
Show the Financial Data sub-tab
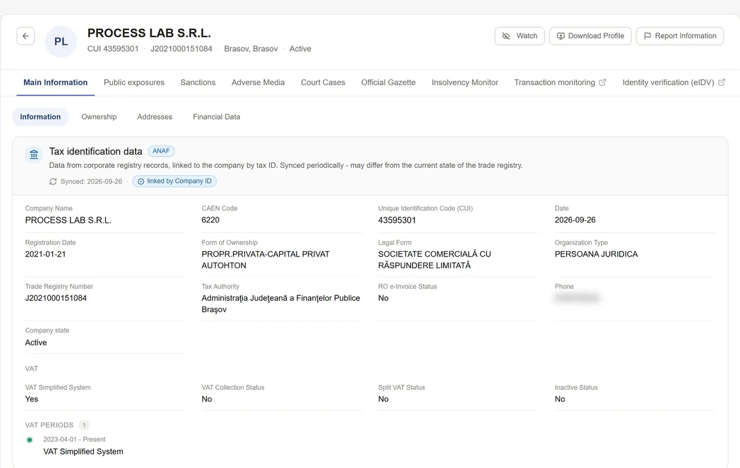(x=216, y=117)
